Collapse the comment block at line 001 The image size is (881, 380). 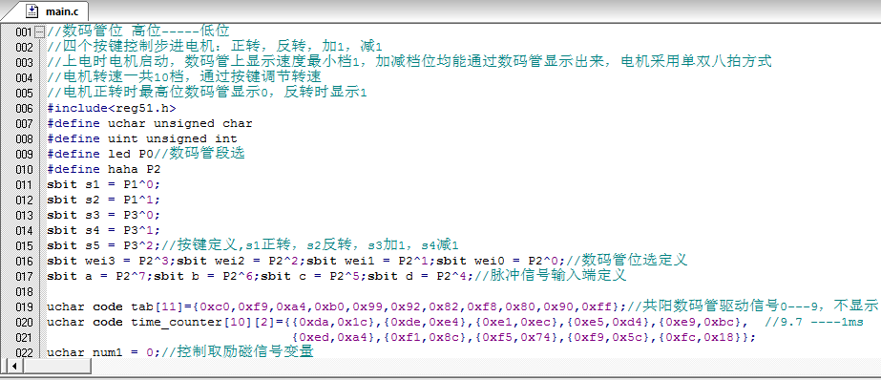(39, 32)
